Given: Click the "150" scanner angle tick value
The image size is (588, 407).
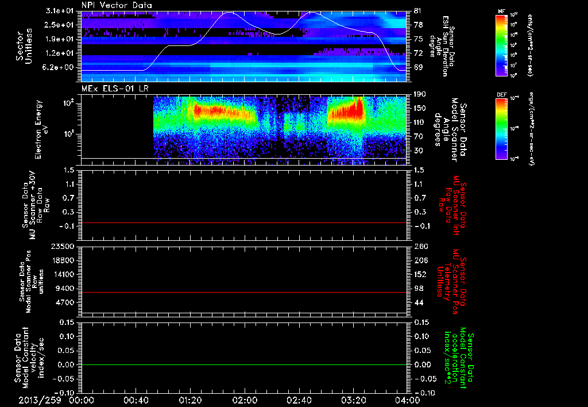Looking at the screenshot, I should (420, 108).
